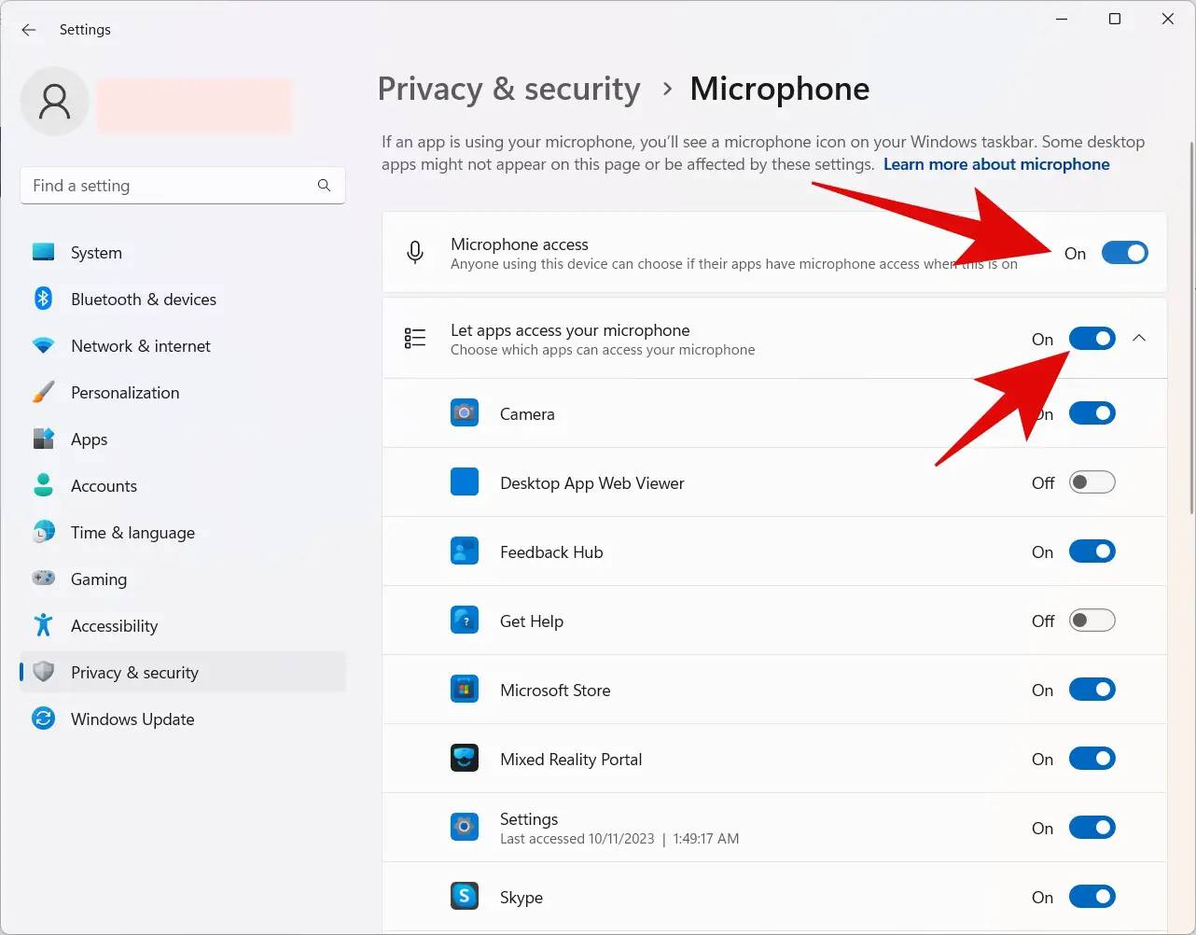
Task: Turn off the Microphone access toggle
Action: point(1125,253)
